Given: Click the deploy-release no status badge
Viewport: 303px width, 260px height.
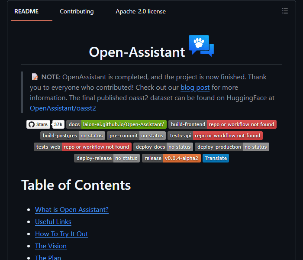Looking at the screenshot, I should [107, 158].
